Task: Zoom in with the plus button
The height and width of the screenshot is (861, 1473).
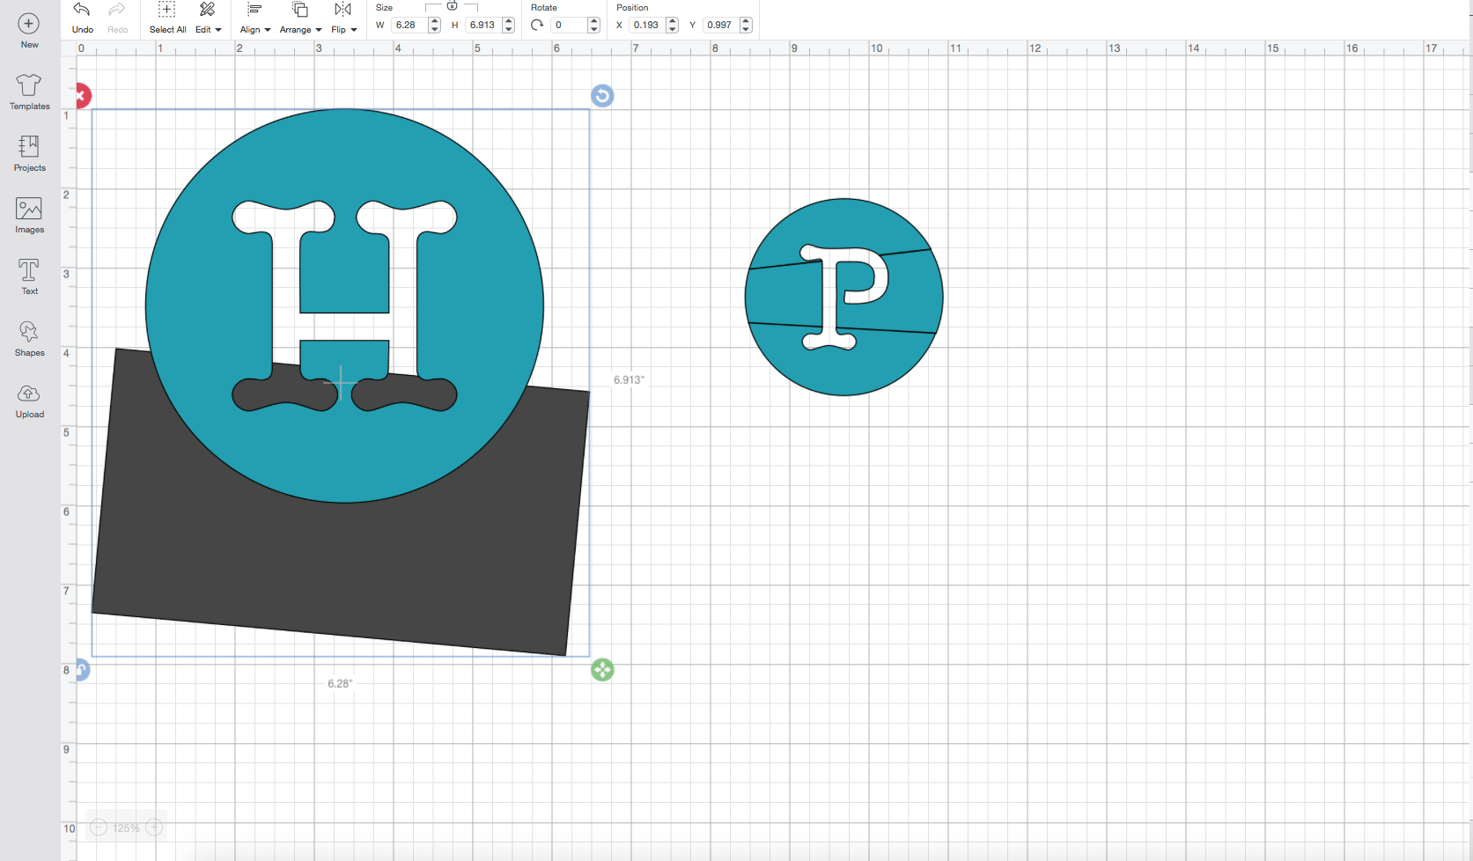Action: (x=154, y=828)
